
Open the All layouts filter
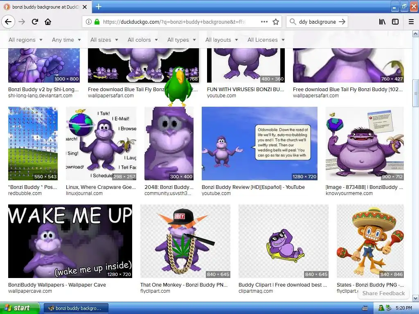(x=221, y=40)
